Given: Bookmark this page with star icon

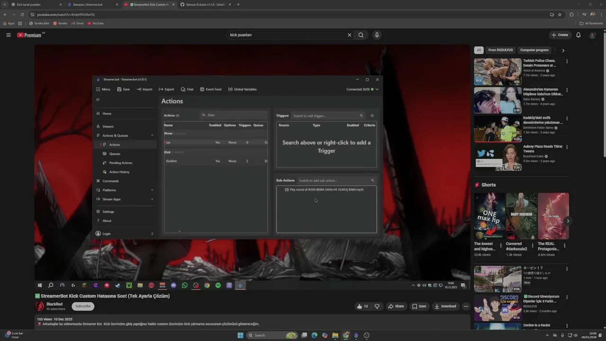Looking at the screenshot, I should coord(560,15).
